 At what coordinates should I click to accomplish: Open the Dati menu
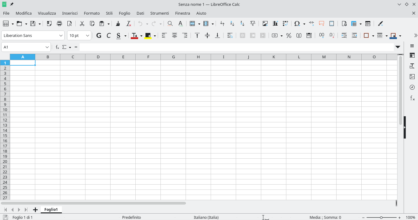click(140, 13)
